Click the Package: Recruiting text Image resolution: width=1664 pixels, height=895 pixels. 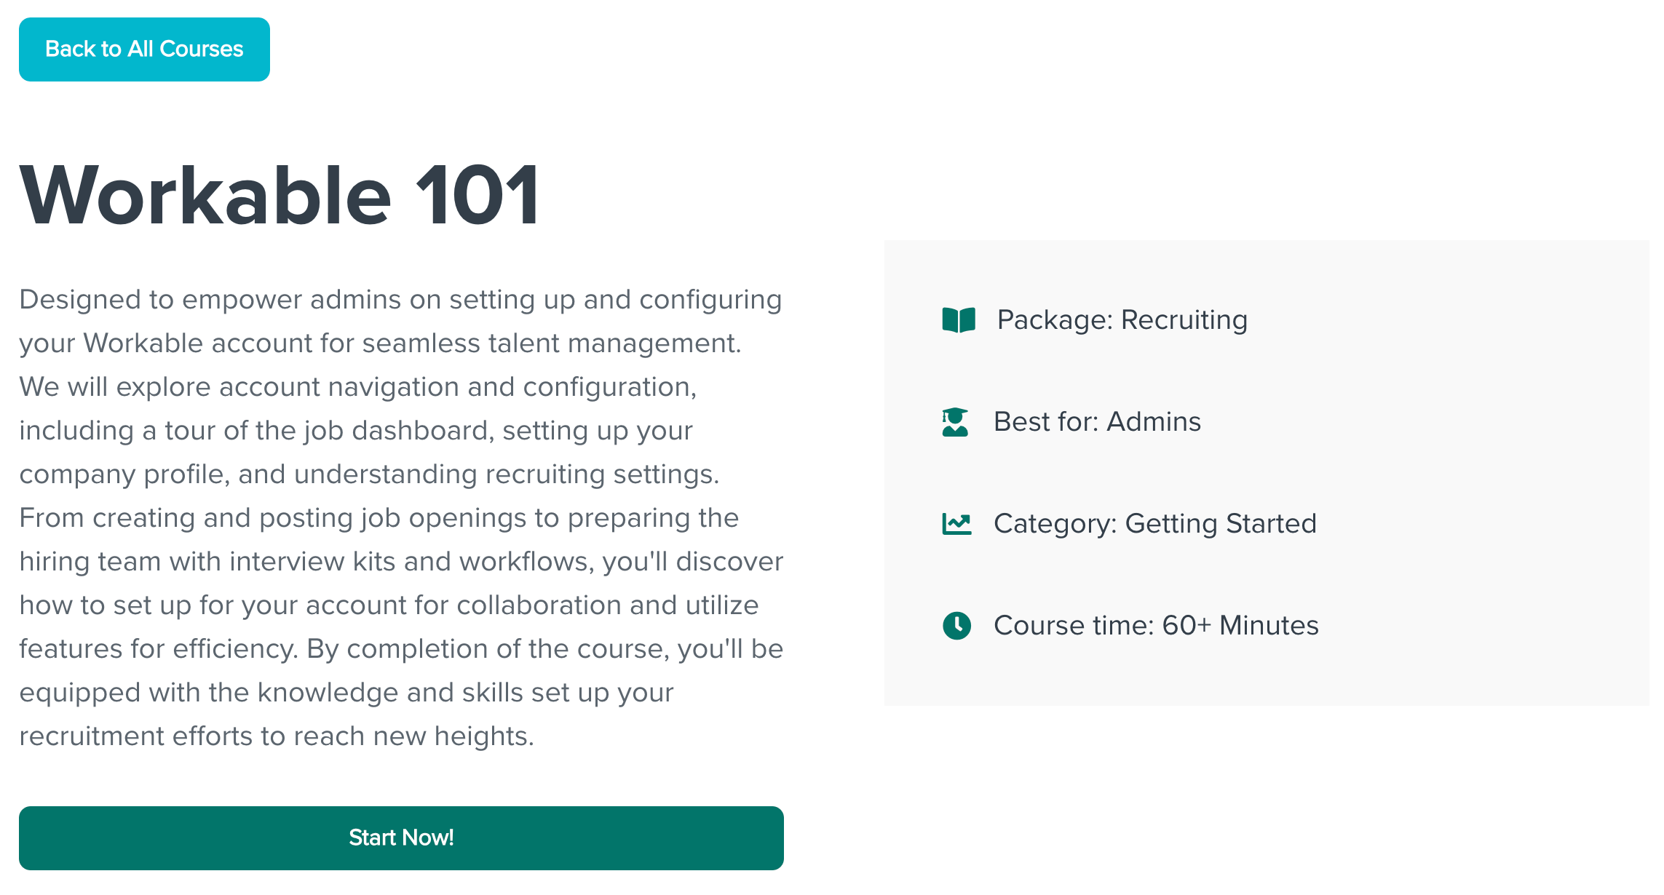point(1122,320)
